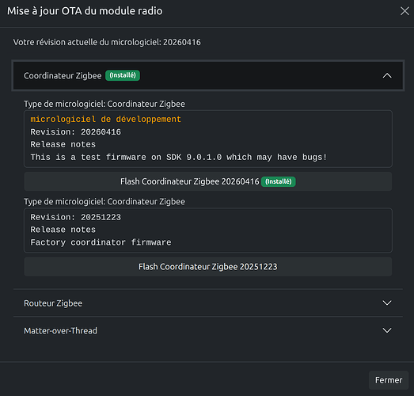Click the Routeur Zigbee section label
Screen dimensions: 414x396
coord(53,303)
